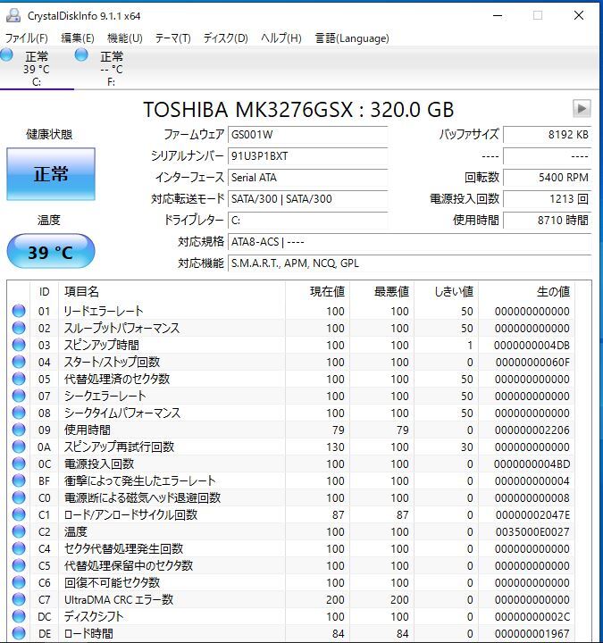Click status orb for UltraDMA CRC エラー数 row

click(19, 599)
